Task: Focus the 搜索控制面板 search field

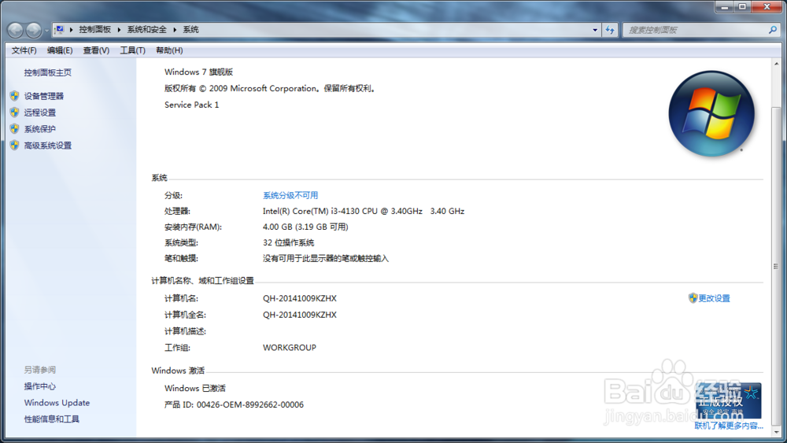Action: [x=695, y=30]
